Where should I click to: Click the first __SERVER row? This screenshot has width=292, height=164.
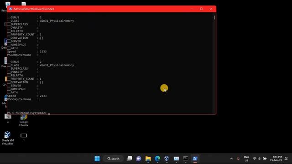click(22, 41)
